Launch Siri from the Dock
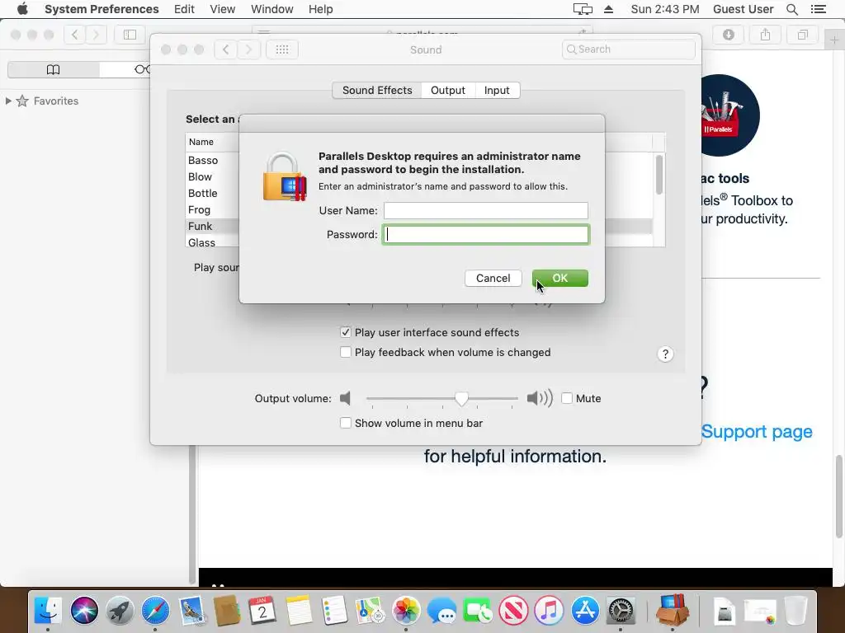This screenshot has width=845, height=633. [x=84, y=611]
